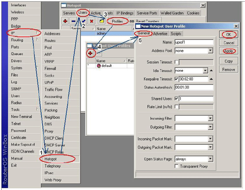Open the Open Status Page dropdown
Screen dimensions: 245x190
[x=210, y=159]
